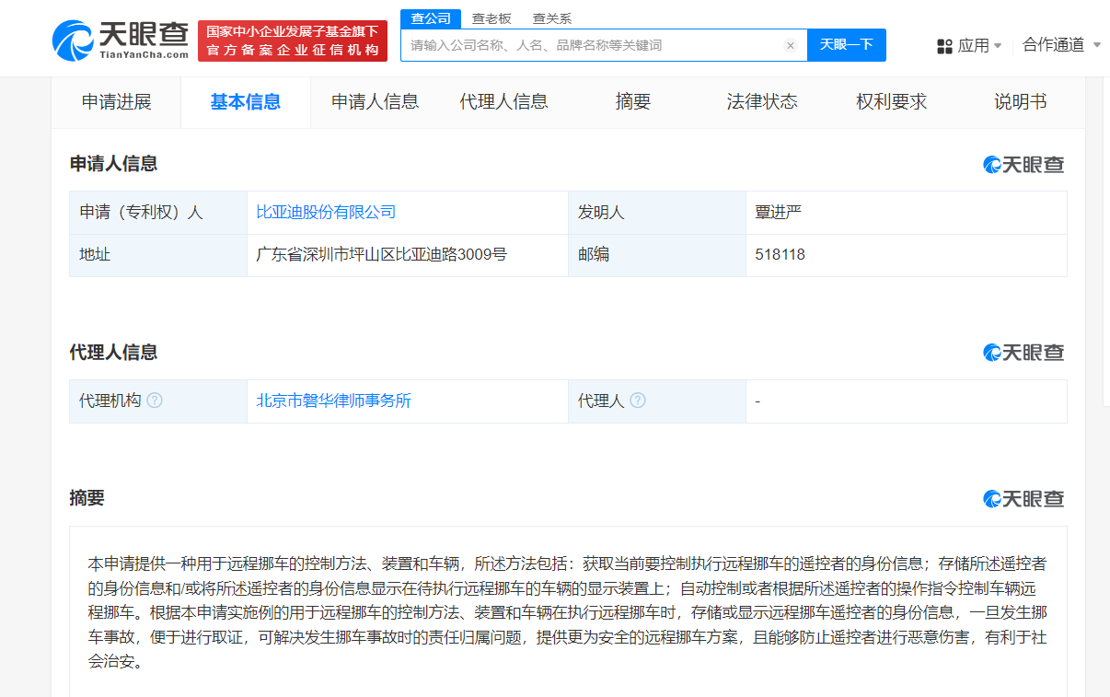Click the company search input field
1110x697 pixels.
pyautogui.click(x=589, y=45)
